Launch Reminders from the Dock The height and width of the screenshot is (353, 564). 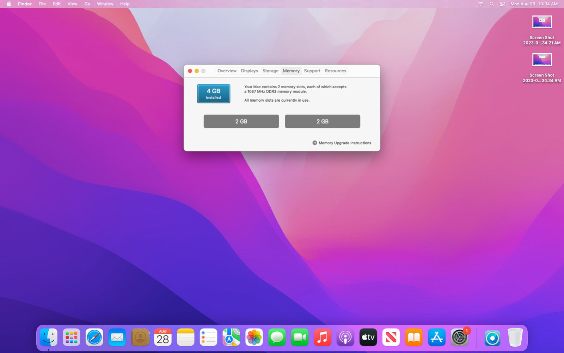208,337
